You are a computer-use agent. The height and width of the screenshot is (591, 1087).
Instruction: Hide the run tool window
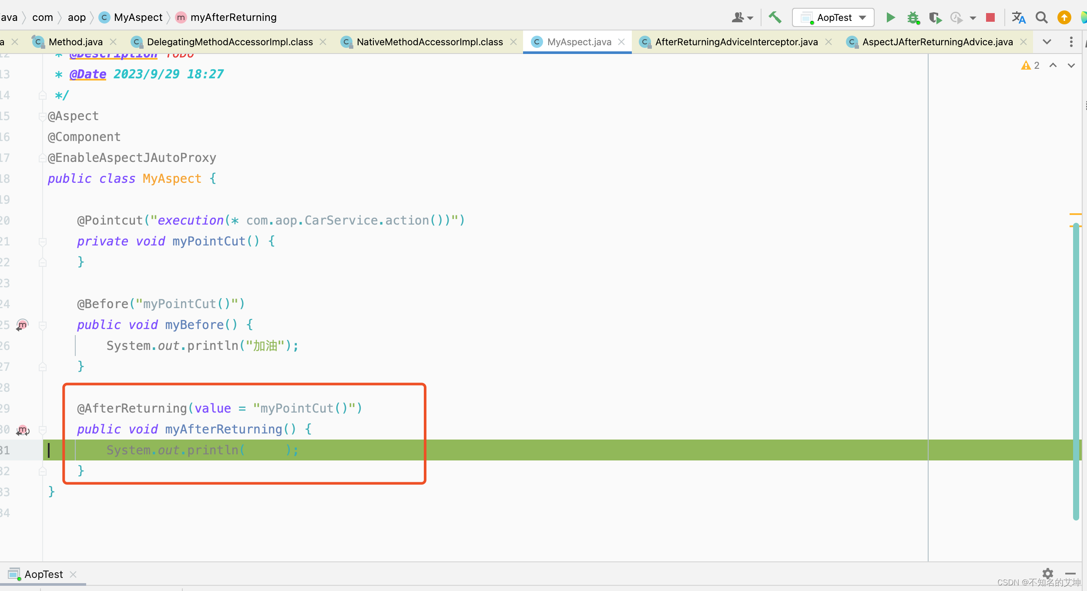[1070, 574]
